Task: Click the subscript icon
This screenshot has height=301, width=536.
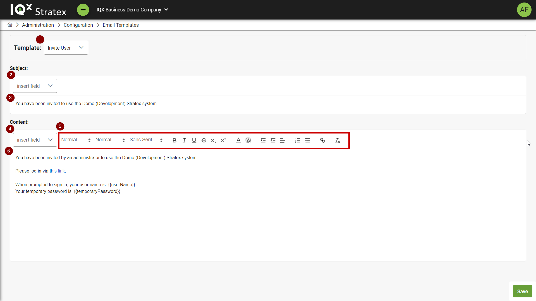Action: (x=214, y=140)
